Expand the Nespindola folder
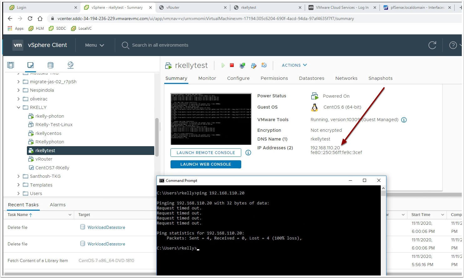The width and height of the screenshot is (464, 278). point(18,90)
